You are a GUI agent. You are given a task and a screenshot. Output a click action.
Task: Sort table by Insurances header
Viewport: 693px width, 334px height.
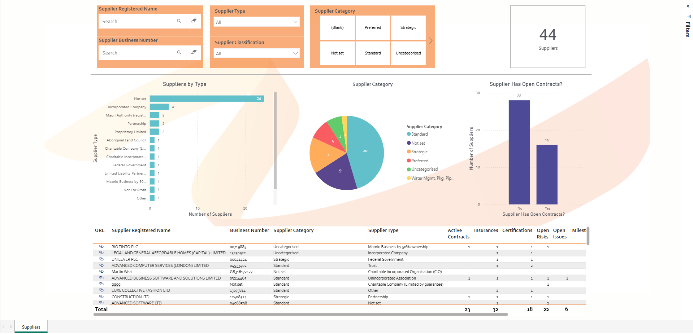coord(486,230)
